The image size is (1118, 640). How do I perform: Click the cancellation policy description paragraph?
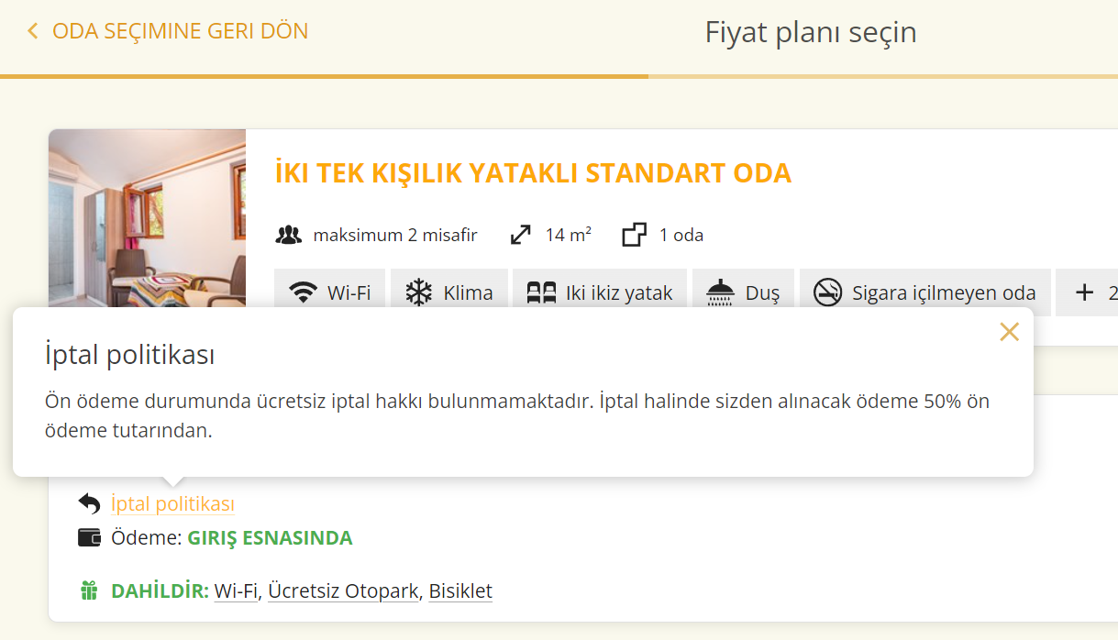click(x=517, y=415)
